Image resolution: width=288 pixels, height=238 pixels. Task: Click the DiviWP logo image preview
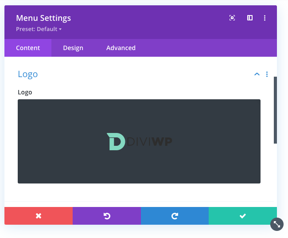139,141
